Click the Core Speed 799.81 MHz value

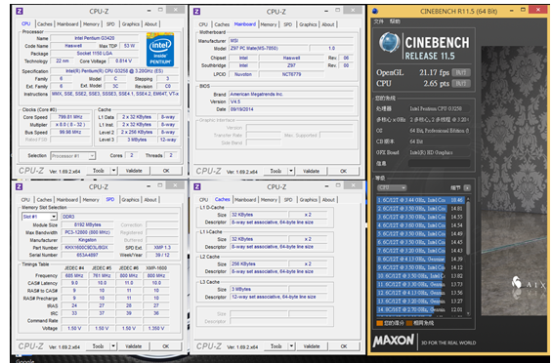coord(69,117)
